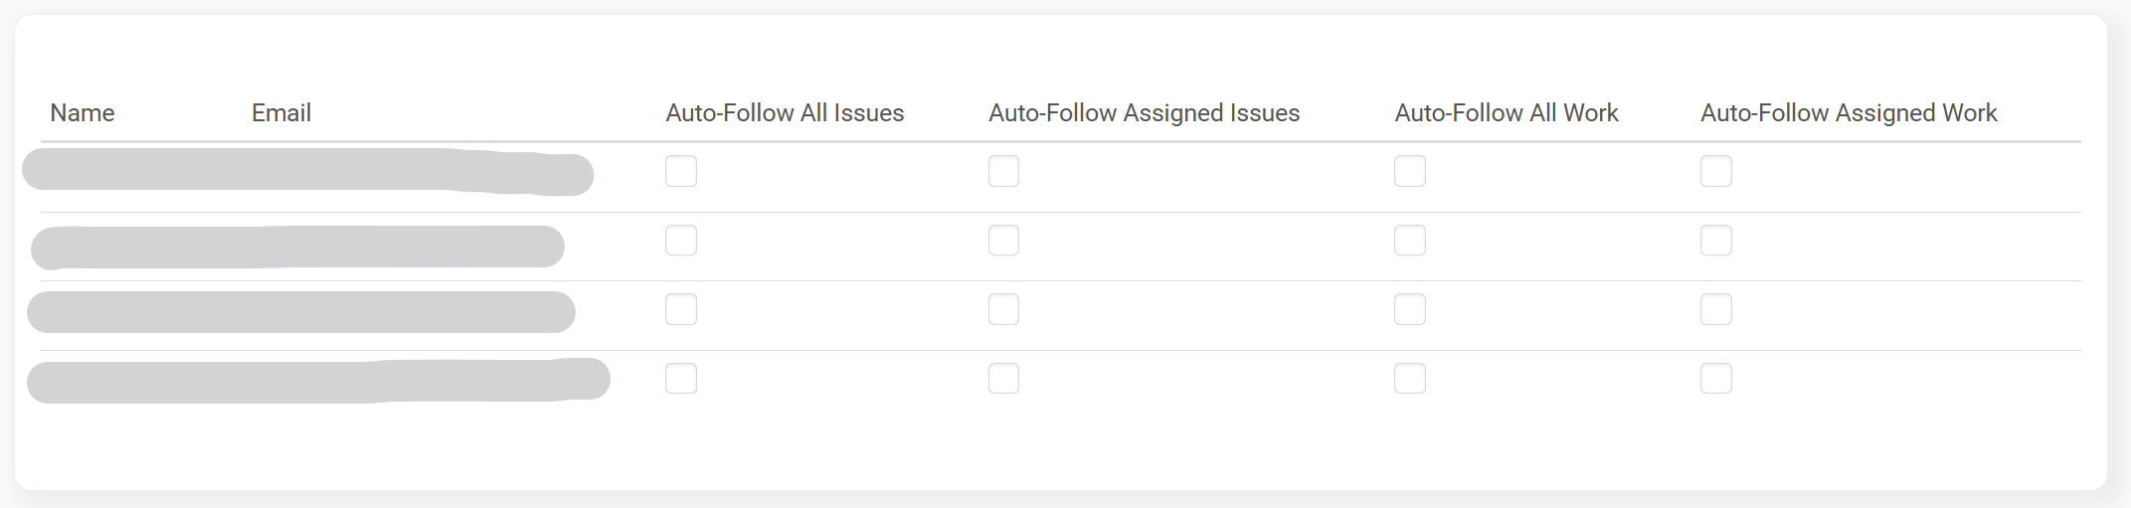The width and height of the screenshot is (2131, 508).
Task: Enable Auto-Follow Assigned Issues in second row
Action: click(x=1003, y=241)
